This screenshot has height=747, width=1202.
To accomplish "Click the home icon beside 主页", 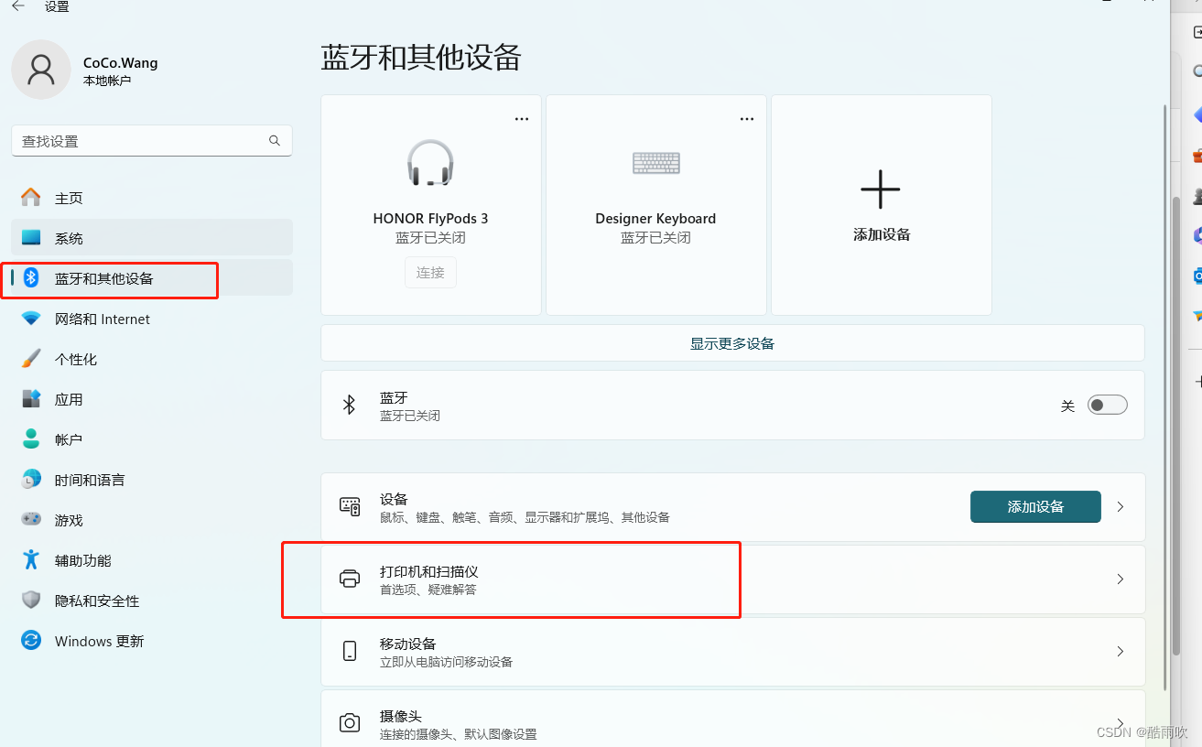I will click(31, 198).
